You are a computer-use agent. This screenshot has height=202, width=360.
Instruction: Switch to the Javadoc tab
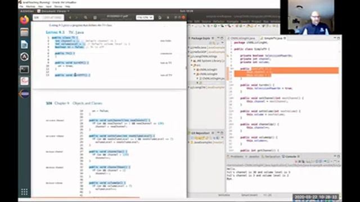[253, 157]
